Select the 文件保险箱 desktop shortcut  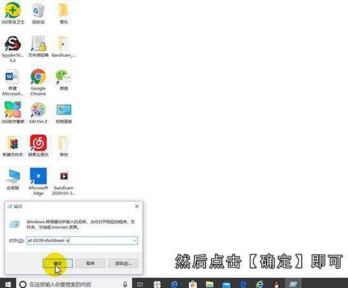pyautogui.click(x=38, y=47)
